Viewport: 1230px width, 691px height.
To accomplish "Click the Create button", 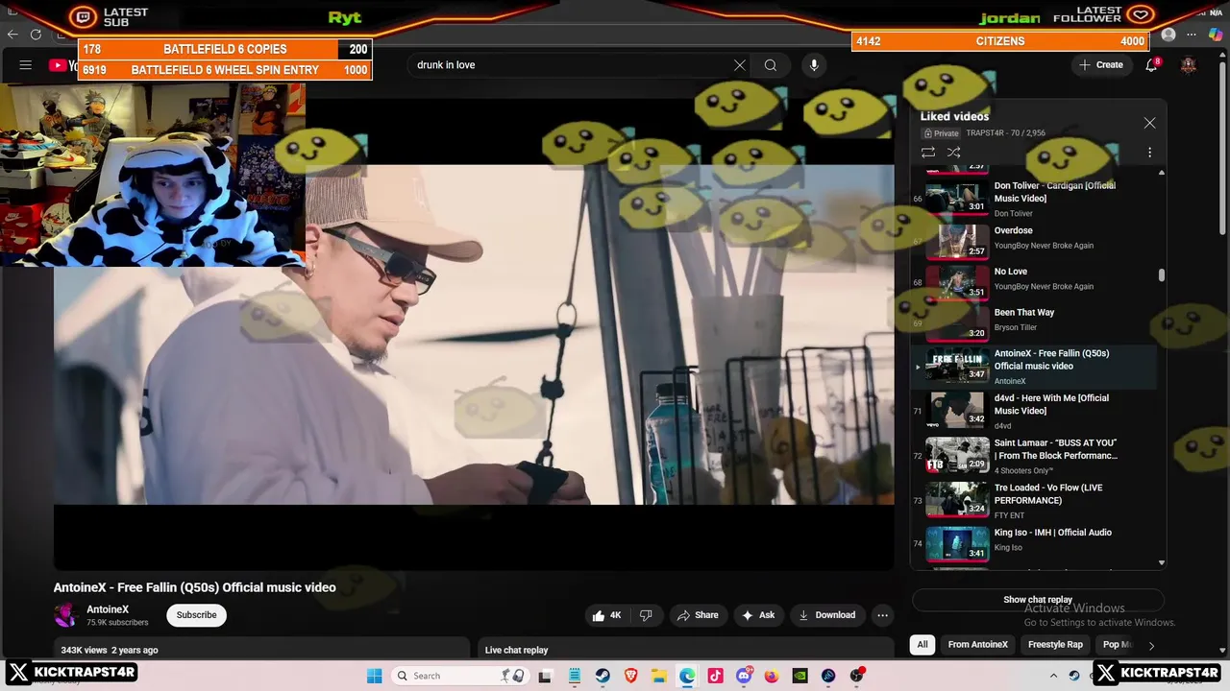I will point(1100,65).
